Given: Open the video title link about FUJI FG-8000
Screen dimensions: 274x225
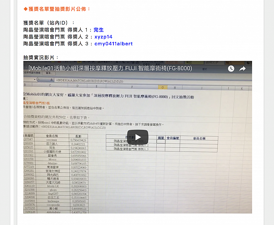Looking at the screenshot, I should click(110, 68).
